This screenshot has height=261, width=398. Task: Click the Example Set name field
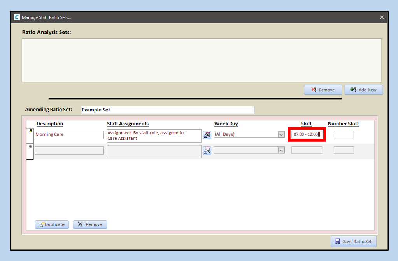pos(168,110)
